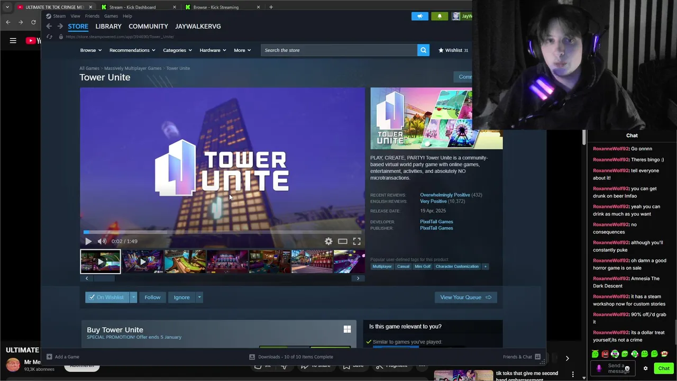Open the Friends & Chat panel

point(522,357)
